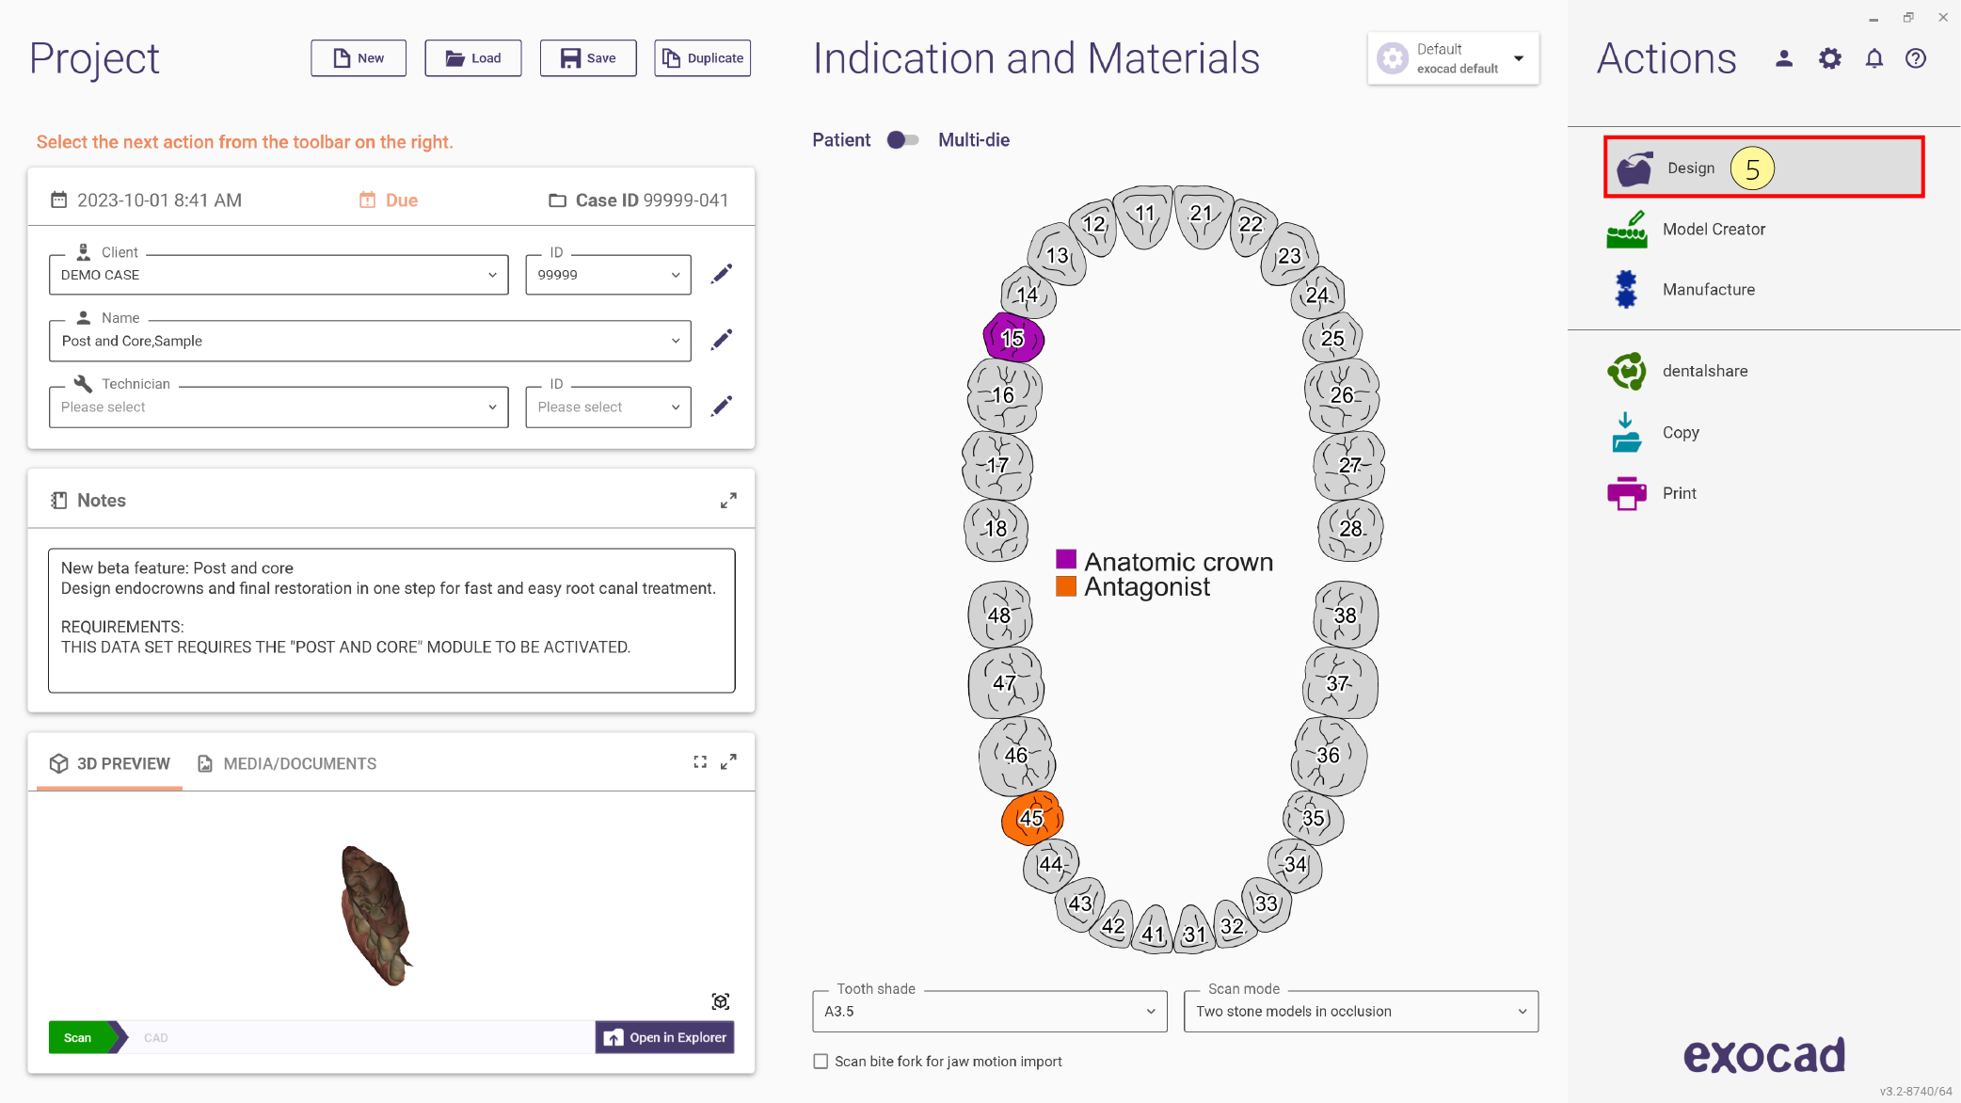Open settings gear in Actions header
The image size is (1961, 1103).
click(x=1829, y=58)
